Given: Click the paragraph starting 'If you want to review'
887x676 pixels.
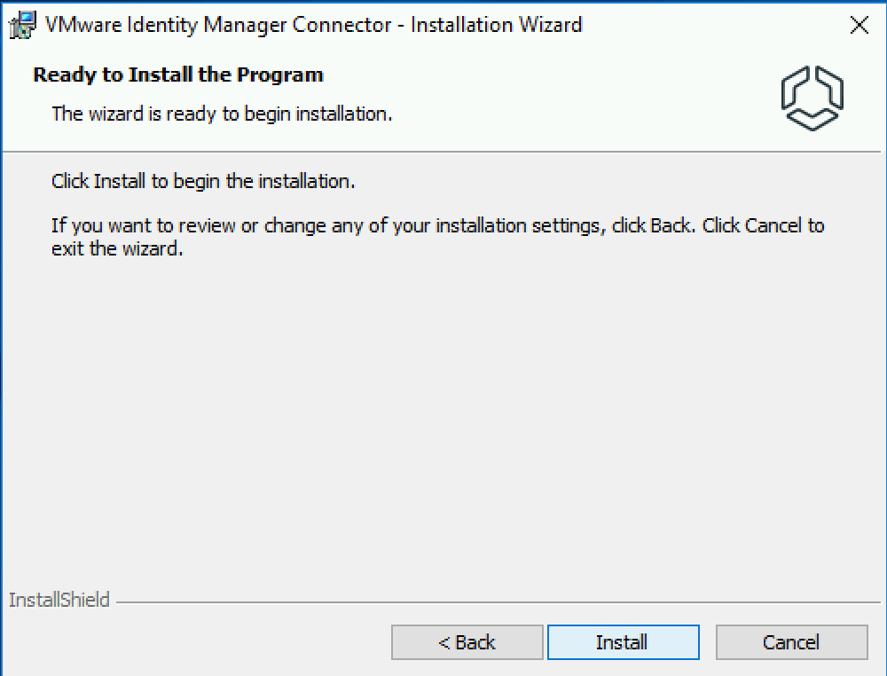Looking at the screenshot, I should [x=438, y=237].
